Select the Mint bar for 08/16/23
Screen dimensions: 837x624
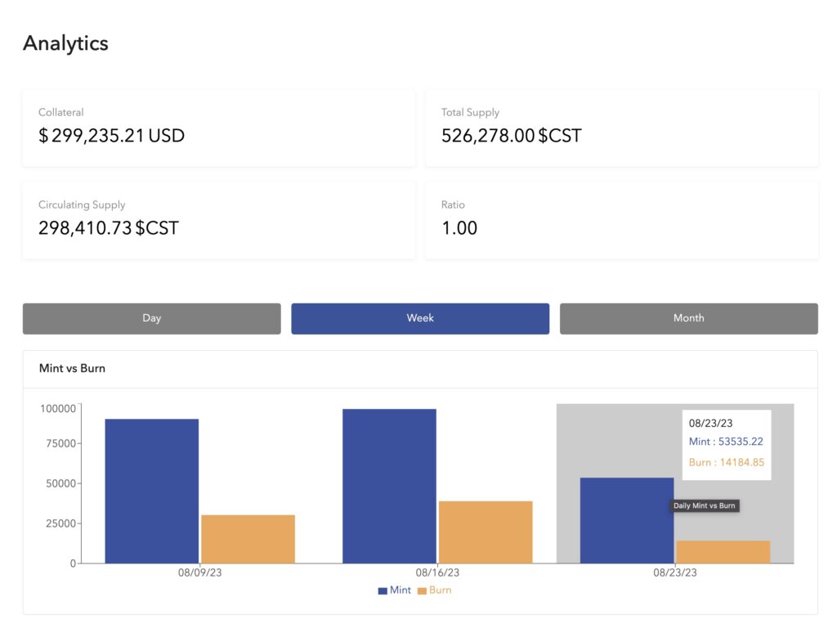coord(389,486)
